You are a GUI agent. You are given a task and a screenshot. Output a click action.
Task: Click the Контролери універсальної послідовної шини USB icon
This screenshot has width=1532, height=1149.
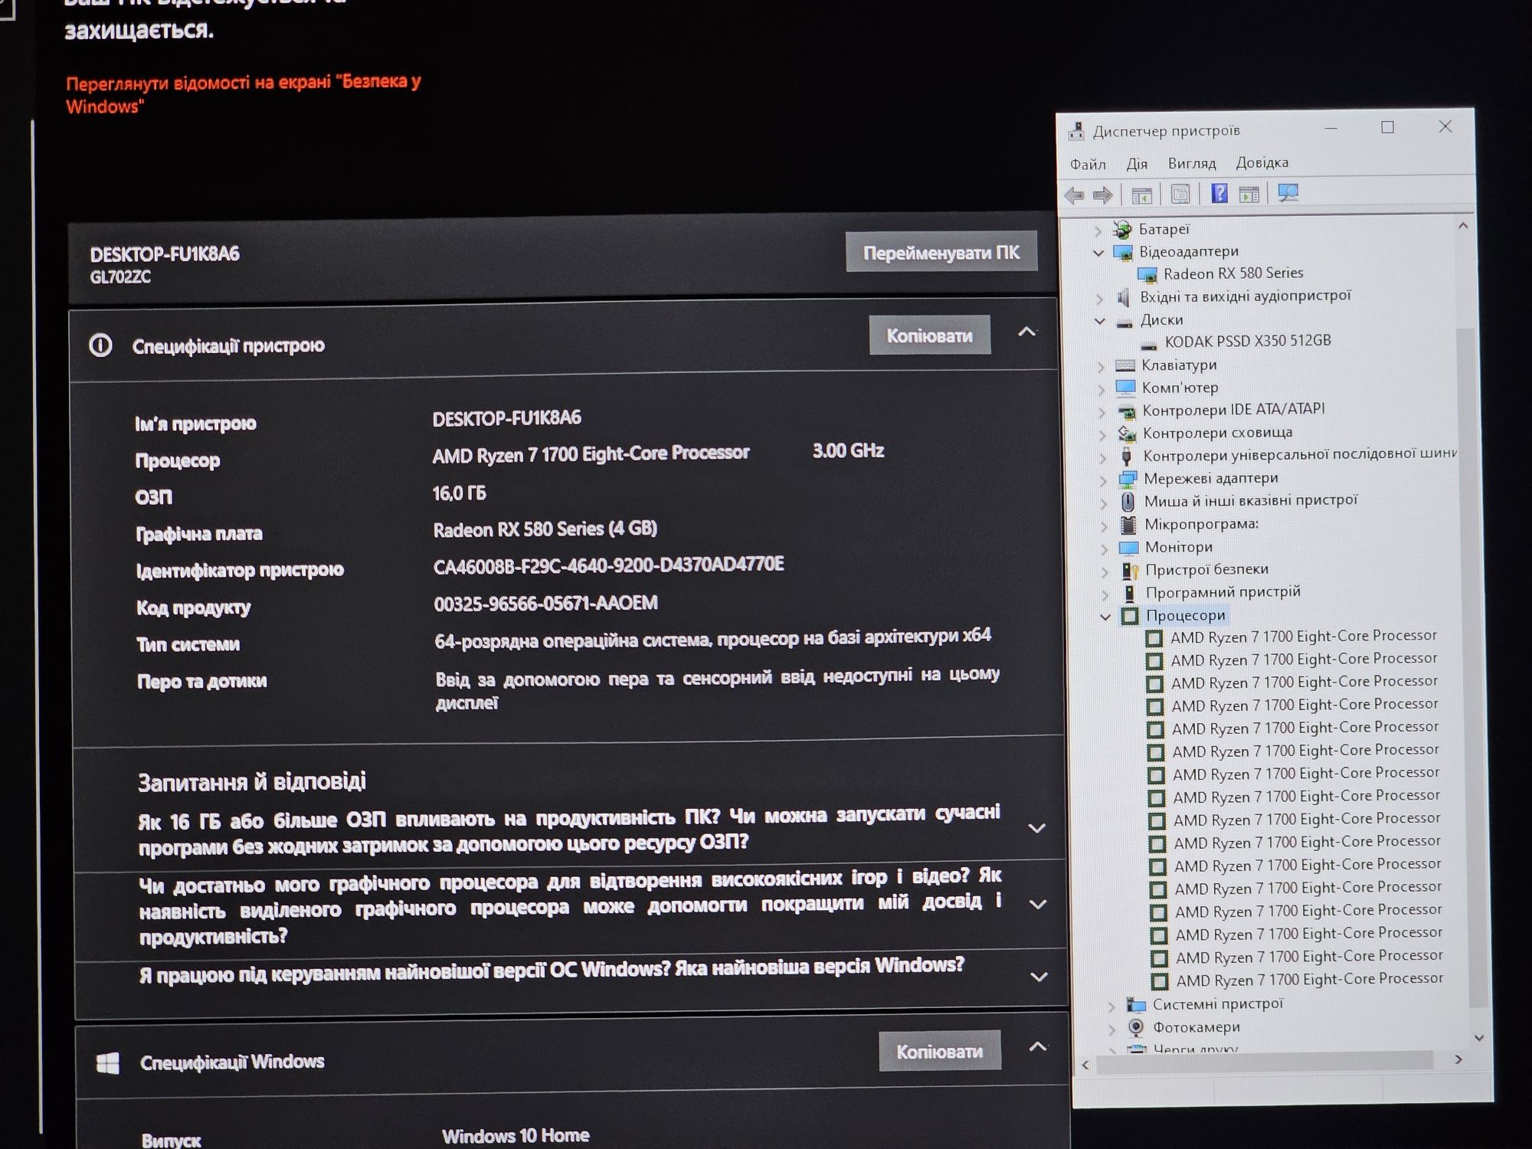click(1126, 457)
